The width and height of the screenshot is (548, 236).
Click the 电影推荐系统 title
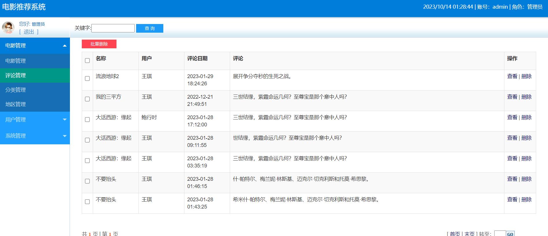coord(24,7)
